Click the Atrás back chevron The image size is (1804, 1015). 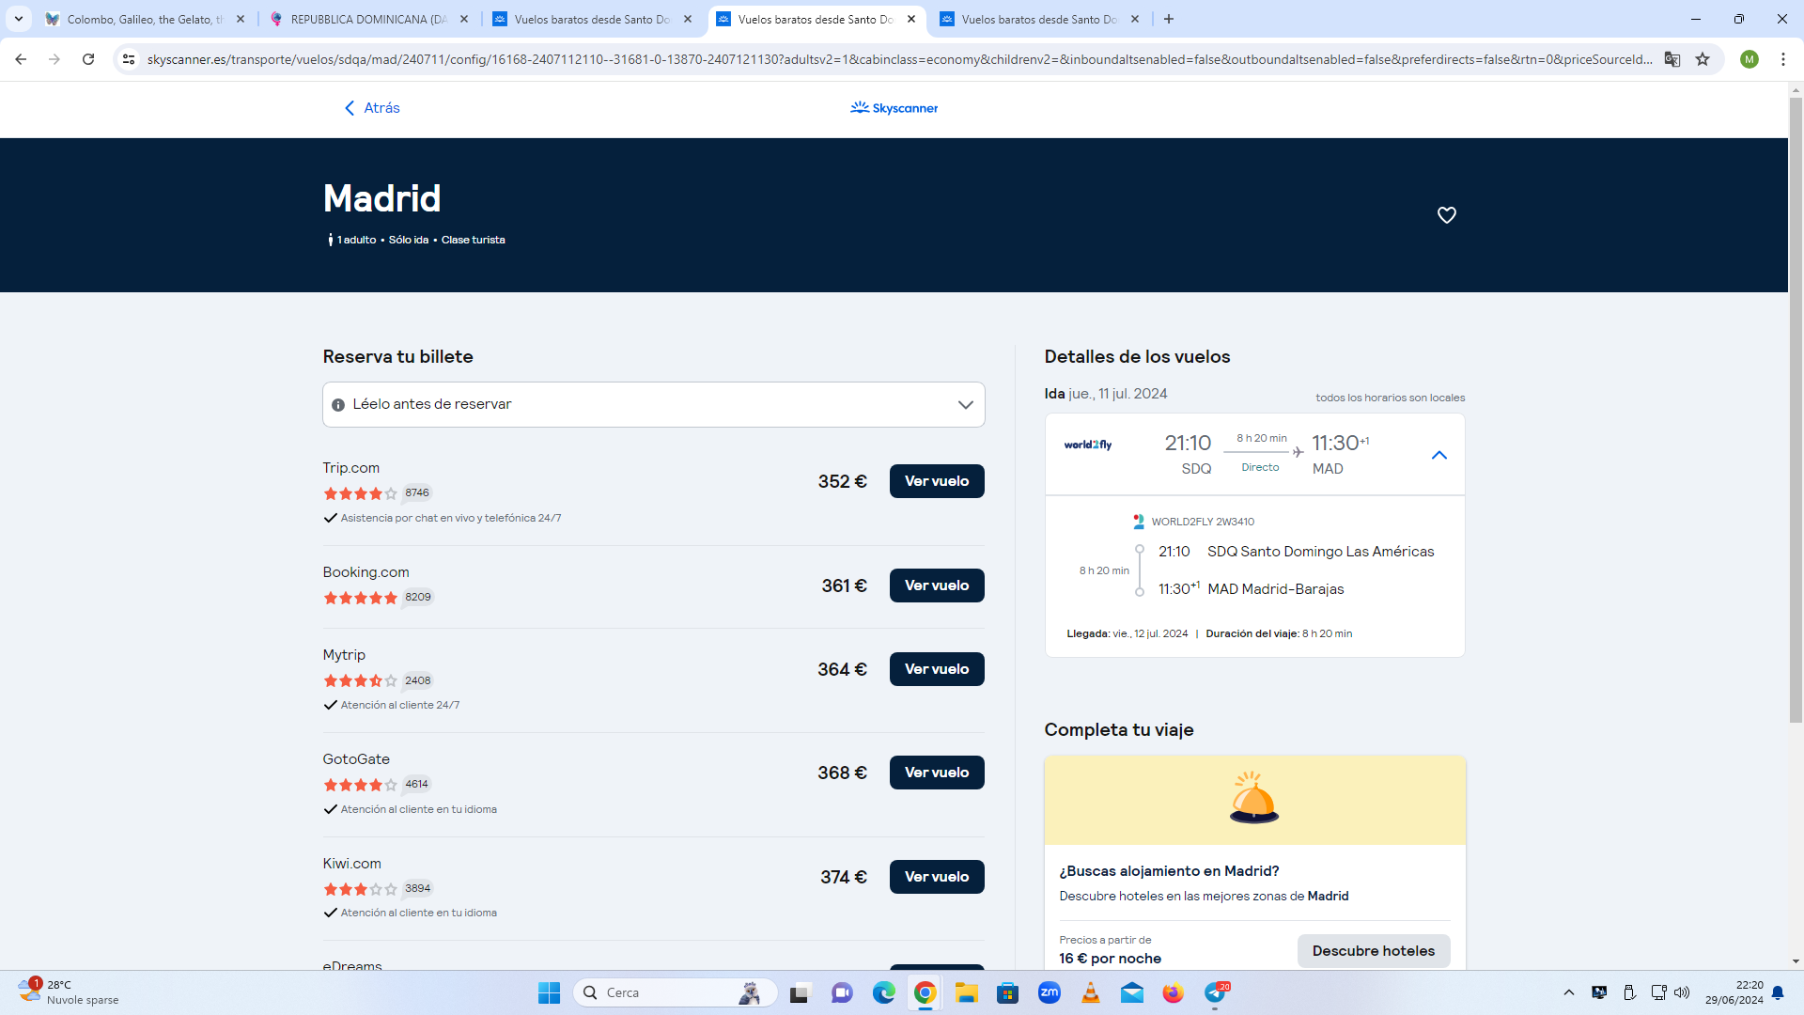[350, 108]
